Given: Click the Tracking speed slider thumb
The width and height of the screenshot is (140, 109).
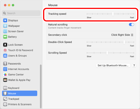Looking at the screenshot, I should coord(113,14).
